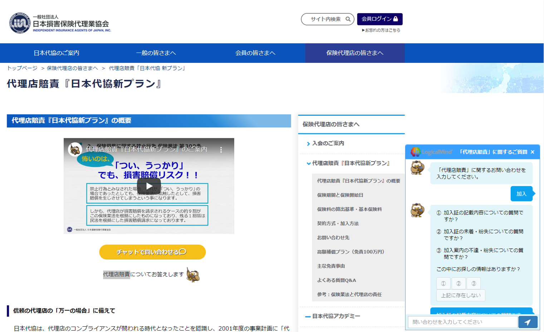The width and height of the screenshot is (544, 332).
Task: Click heading 信頼の代理店の「万一の場合」に備えて
Action: [x=64, y=311]
